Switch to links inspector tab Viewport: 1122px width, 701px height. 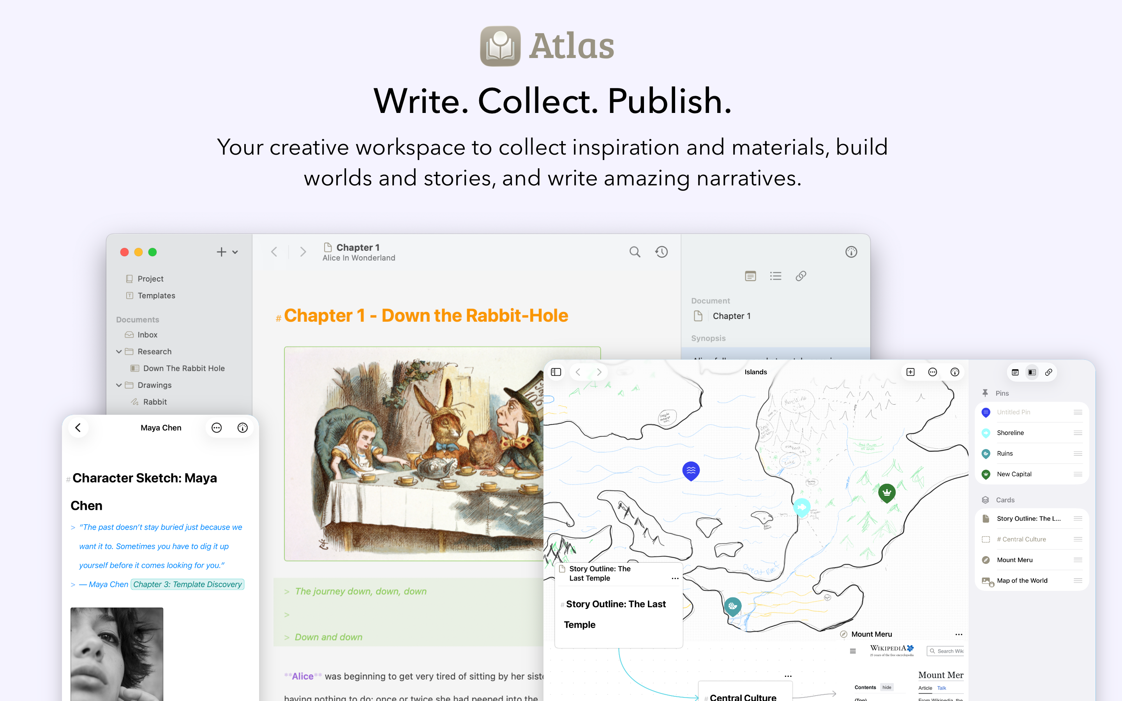[x=801, y=277]
